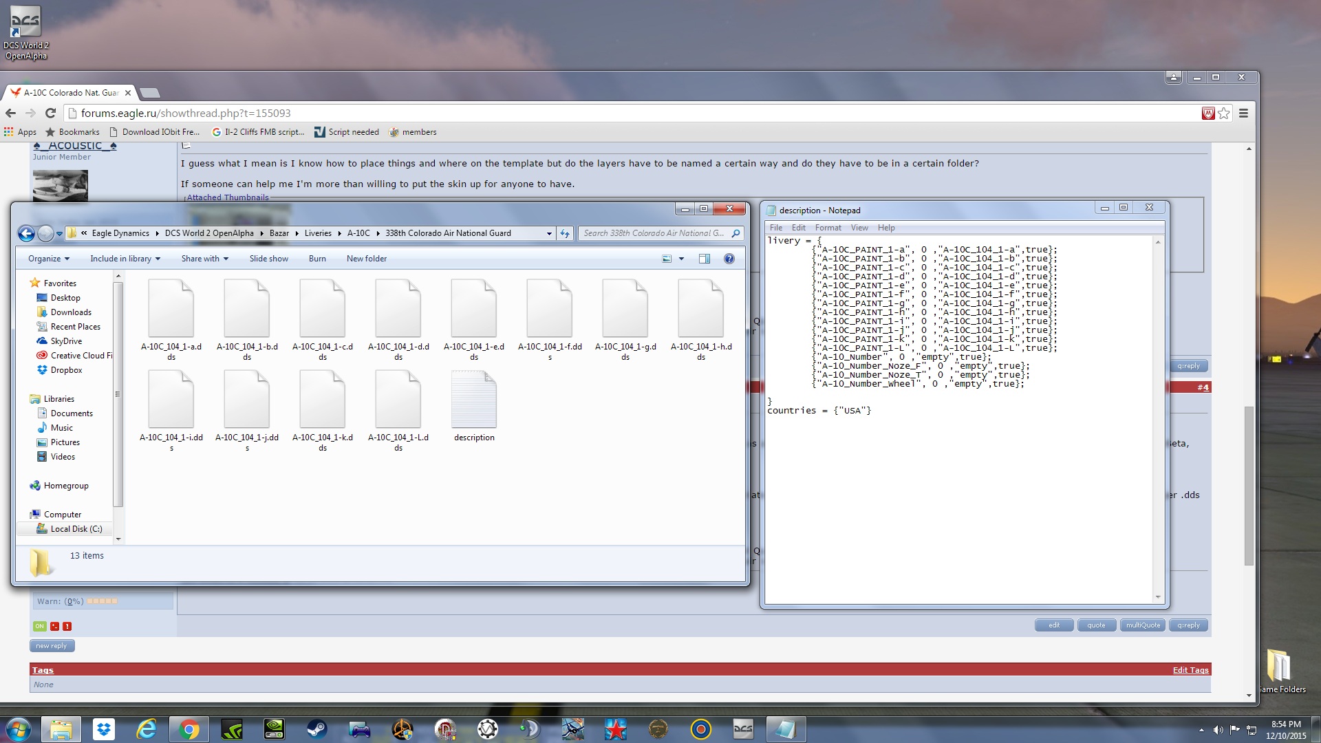This screenshot has height=743, width=1321.
Task: Reload the forum page
Action: tap(50, 114)
